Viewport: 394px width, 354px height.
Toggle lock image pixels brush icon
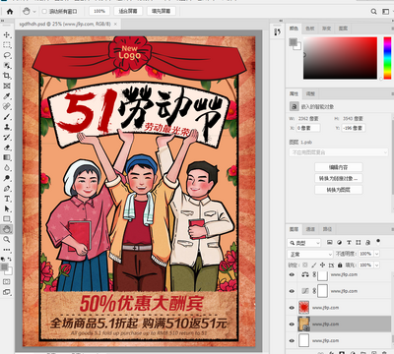[x=314, y=265]
